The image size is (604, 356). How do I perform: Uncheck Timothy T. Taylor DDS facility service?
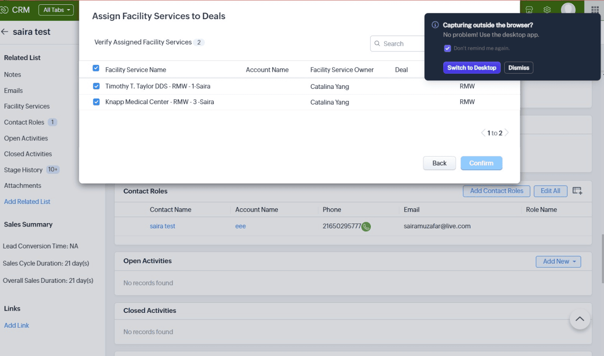(x=96, y=86)
